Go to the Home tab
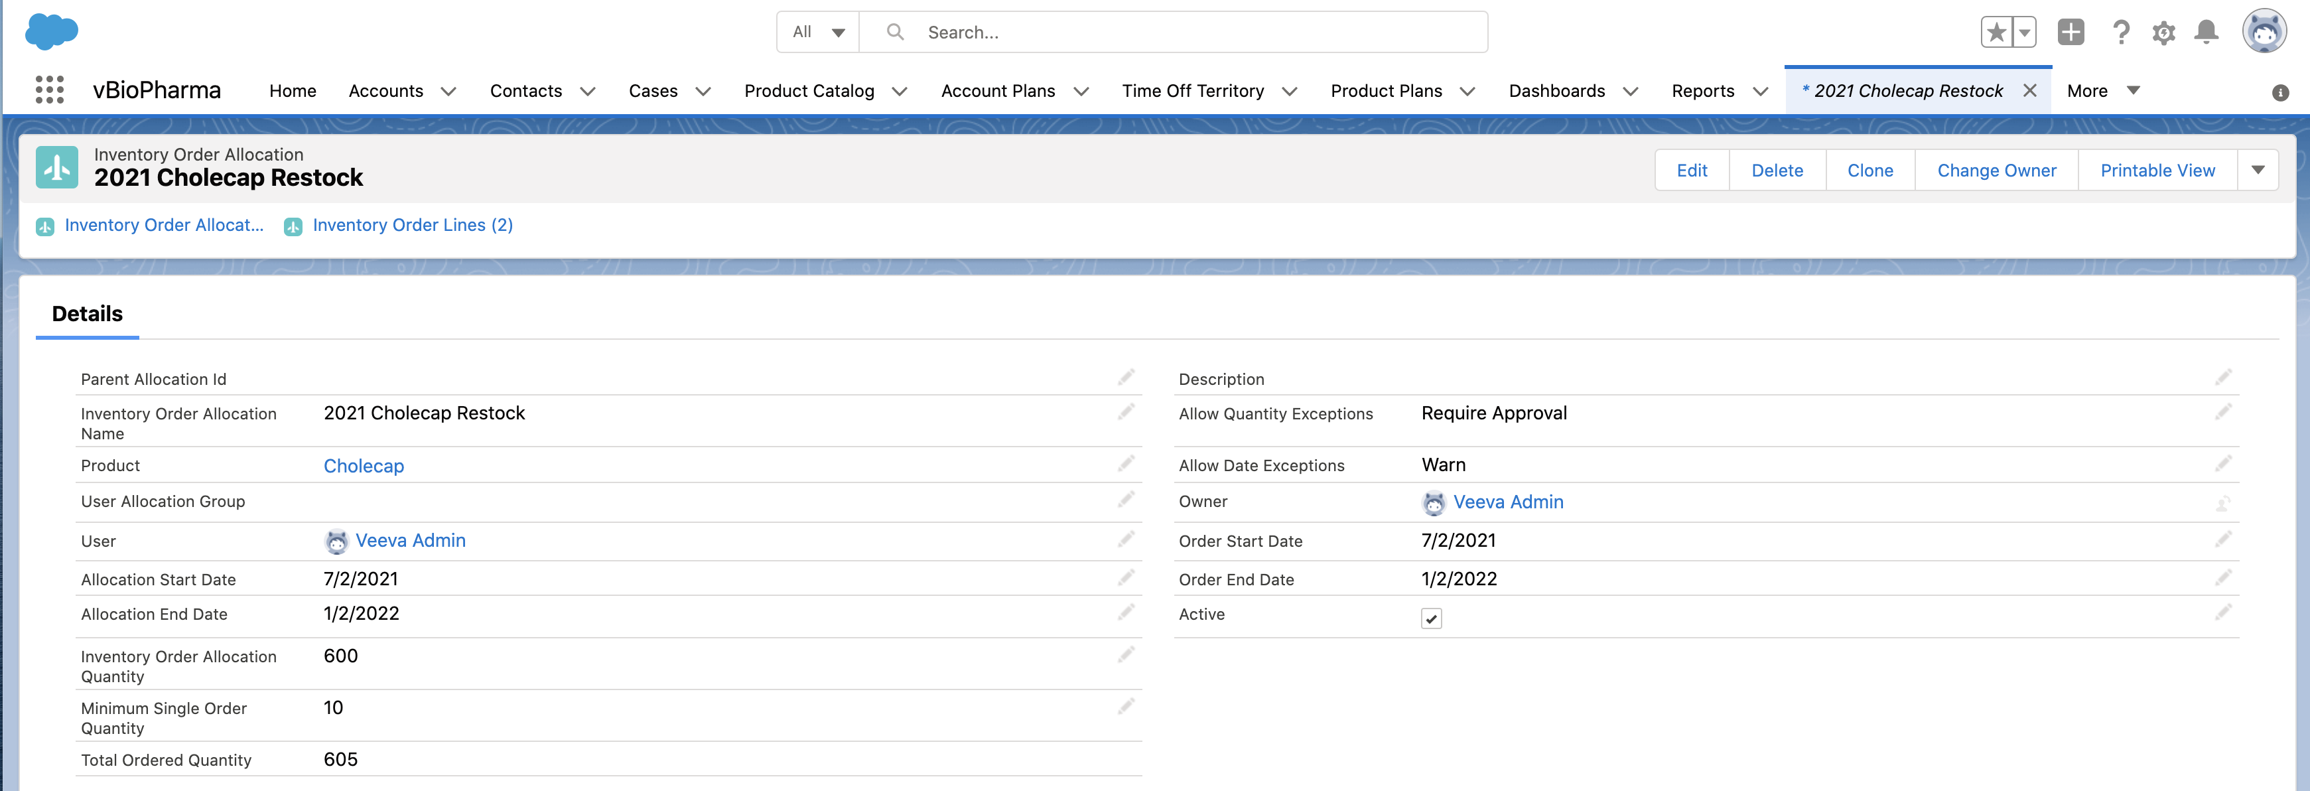Image resolution: width=2310 pixels, height=791 pixels. [293, 90]
